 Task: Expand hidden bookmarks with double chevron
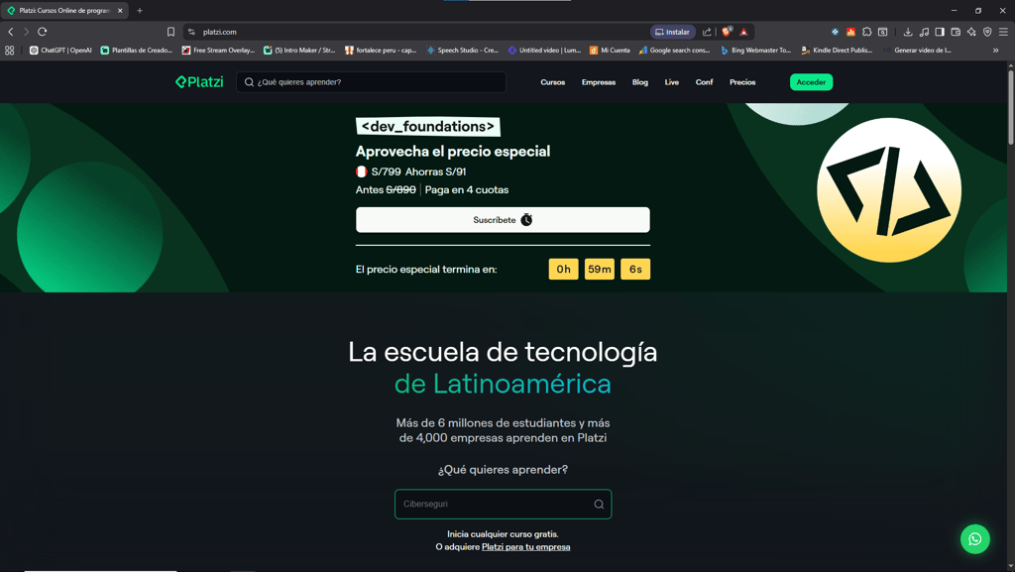995,50
